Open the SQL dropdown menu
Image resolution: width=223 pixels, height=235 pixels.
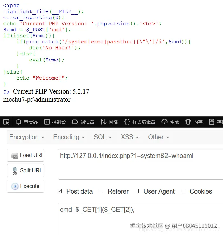point(103,137)
